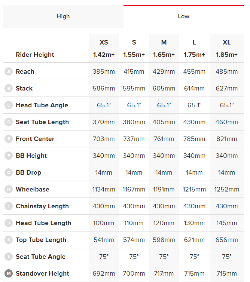Click the D icon for Seat Tube Length
Image resolution: width=250 pixels, height=282 pixels.
pos(8,122)
